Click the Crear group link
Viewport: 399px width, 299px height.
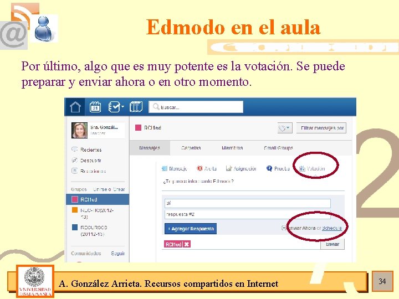point(119,189)
